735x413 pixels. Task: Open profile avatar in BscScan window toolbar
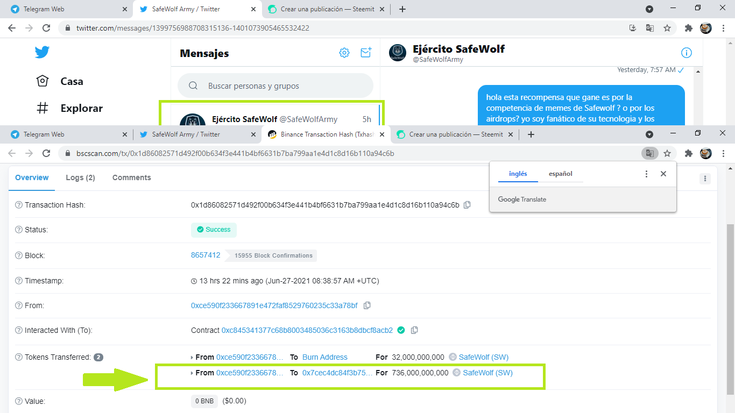tap(705, 153)
